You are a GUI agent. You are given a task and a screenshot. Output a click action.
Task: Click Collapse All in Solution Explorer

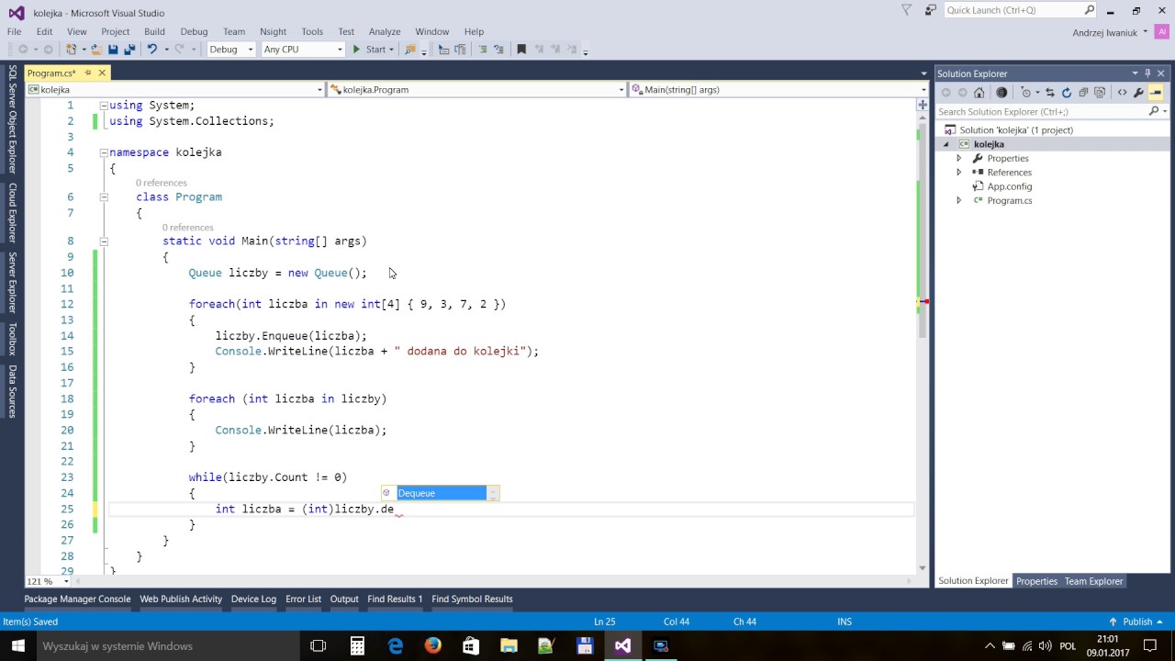[1083, 93]
